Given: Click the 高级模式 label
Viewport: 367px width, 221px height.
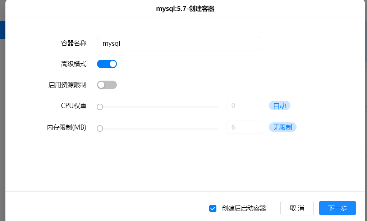Looking at the screenshot, I should click(x=74, y=64).
